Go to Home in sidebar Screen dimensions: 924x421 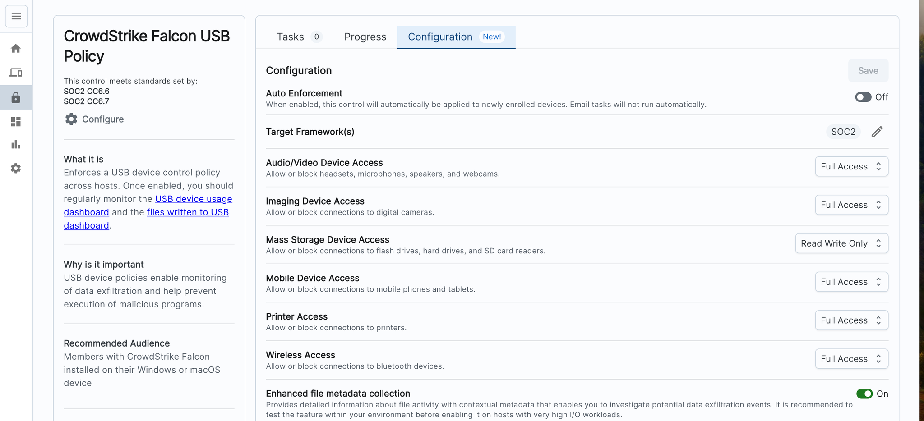tap(16, 48)
